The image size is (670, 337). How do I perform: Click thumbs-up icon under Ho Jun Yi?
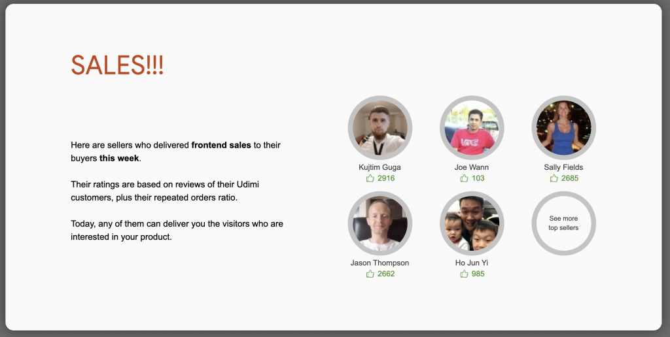(465, 274)
